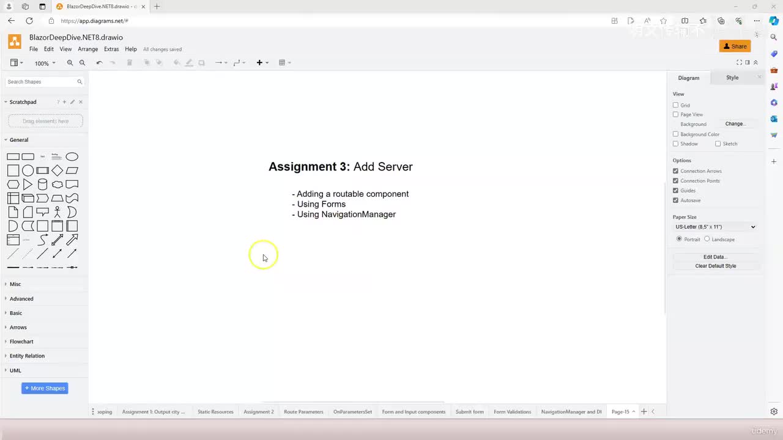Select the cylinder shape in General
This screenshot has height=440, width=783.
(x=43, y=185)
